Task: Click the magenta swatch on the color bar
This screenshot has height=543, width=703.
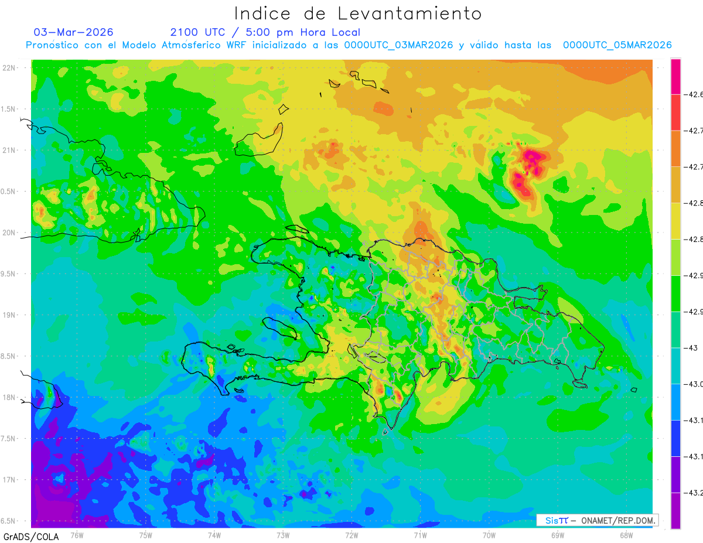Action: tap(675, 76)
